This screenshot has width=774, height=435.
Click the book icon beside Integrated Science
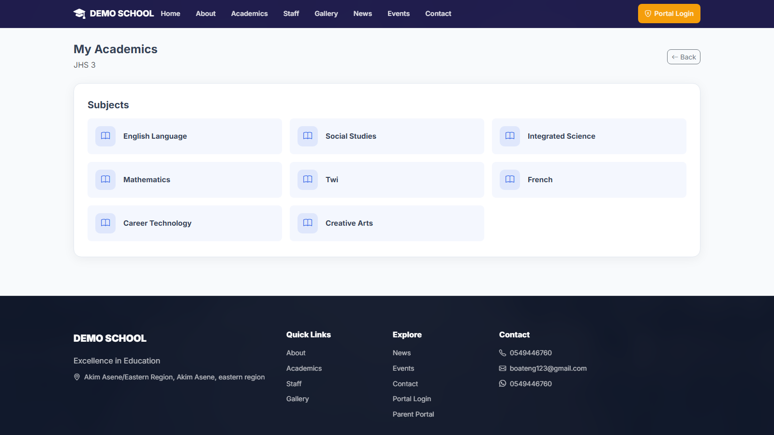click(510, 136)
